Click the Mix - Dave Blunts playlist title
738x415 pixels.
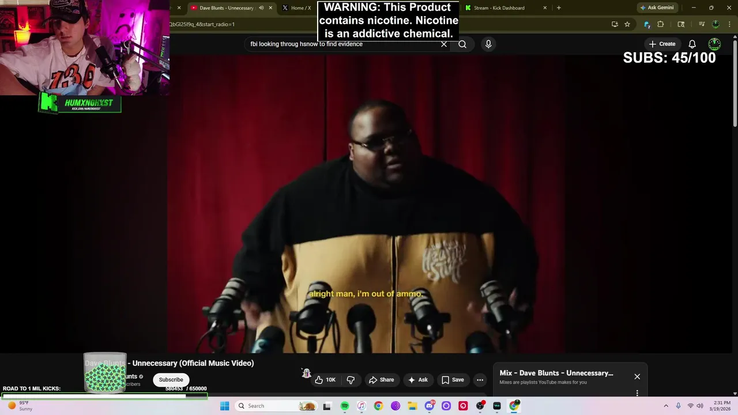pos(556,373)
